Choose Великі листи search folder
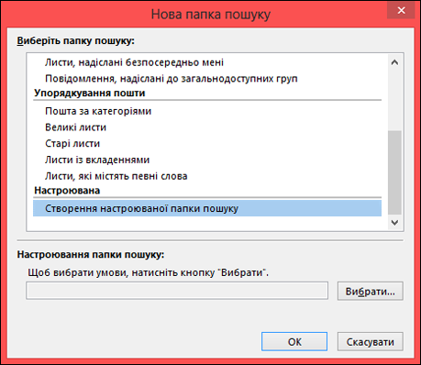This screenshot has height=365, width=421. 207,127
